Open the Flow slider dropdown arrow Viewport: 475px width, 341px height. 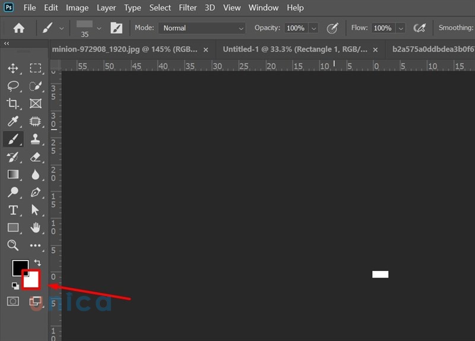pyautogui.click(x=401, y=28)
